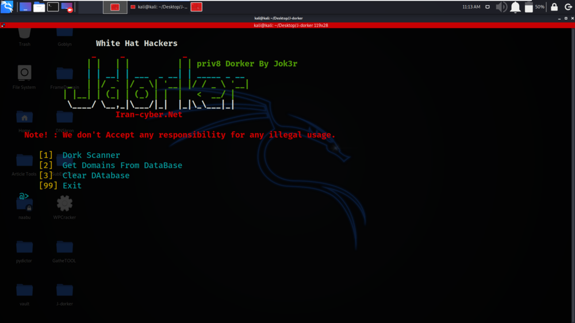575x323 pixels.
Task: Maximize the J-dorker terminal window
Action: pos(566,18)
